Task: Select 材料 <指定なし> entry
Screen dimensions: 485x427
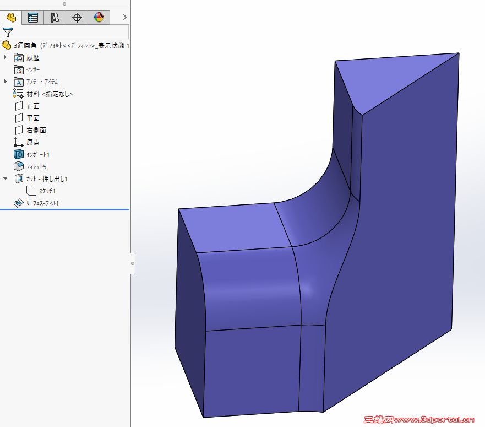Action: [50, 94]
